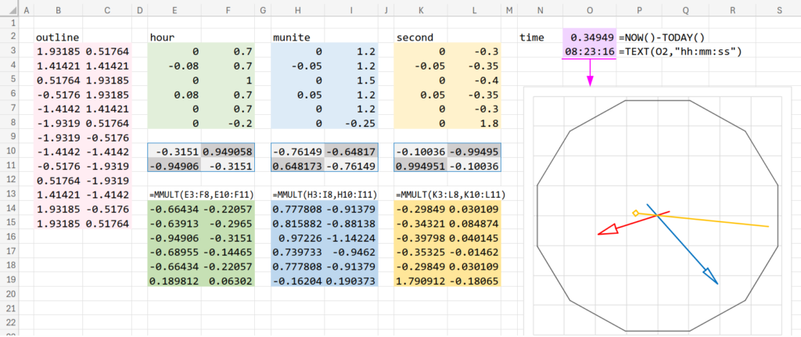Select the =MMULT(K3:L8,K10:L11) formula label

point(448,194)
